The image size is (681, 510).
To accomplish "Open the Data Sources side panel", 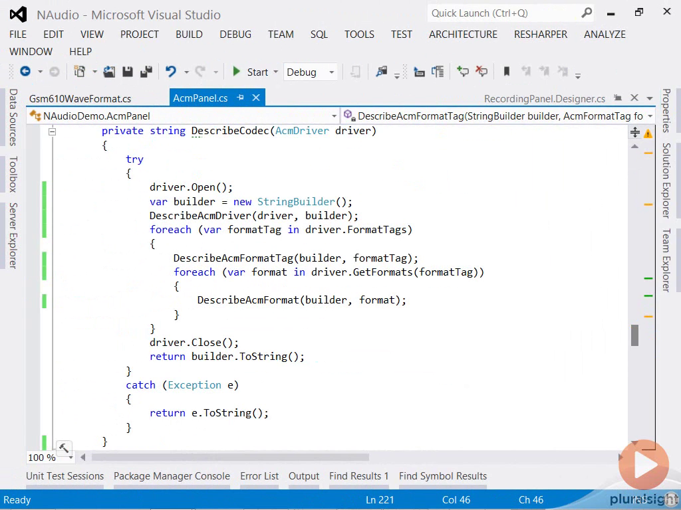I will [13, 117].
